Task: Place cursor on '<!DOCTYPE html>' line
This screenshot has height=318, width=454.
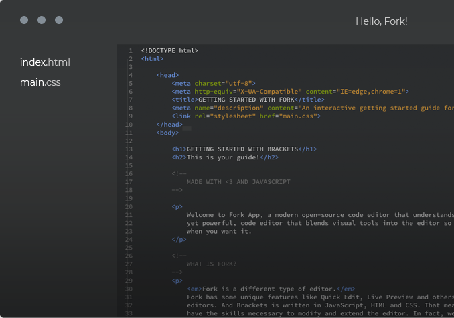Action: point(169,51)
